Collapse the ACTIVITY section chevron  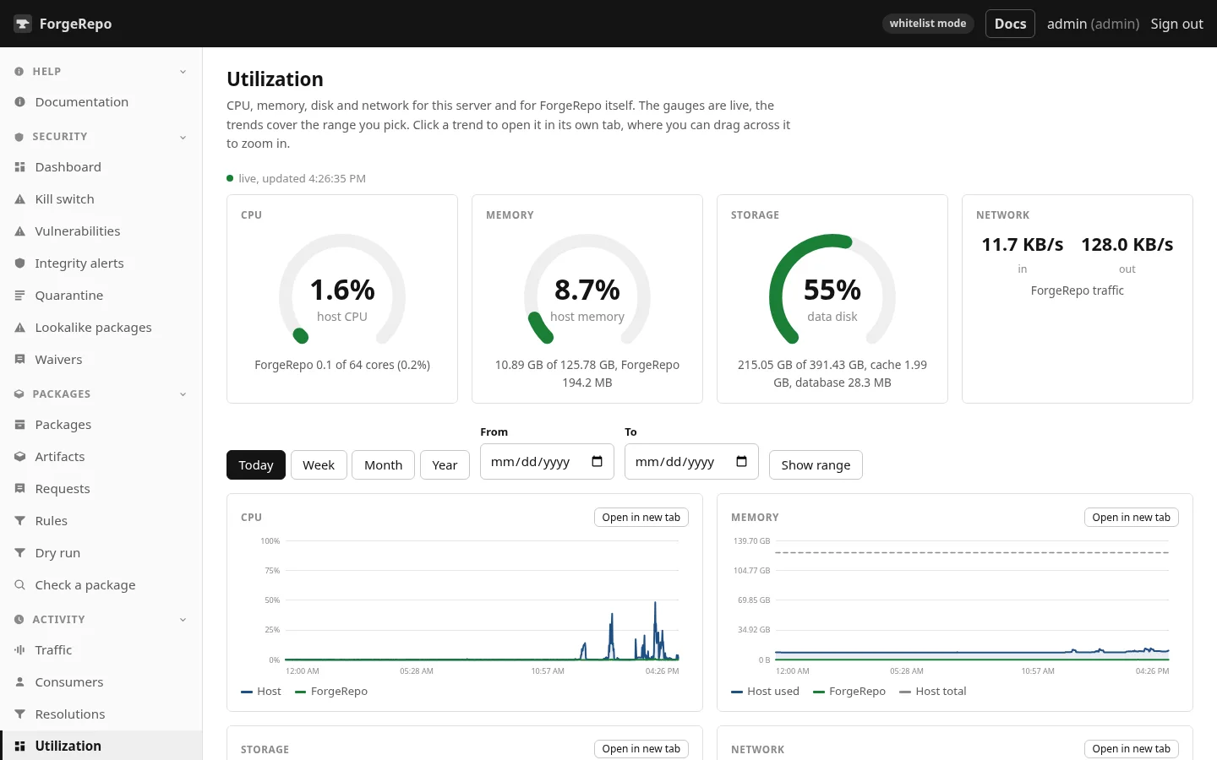tap(183, 620)
